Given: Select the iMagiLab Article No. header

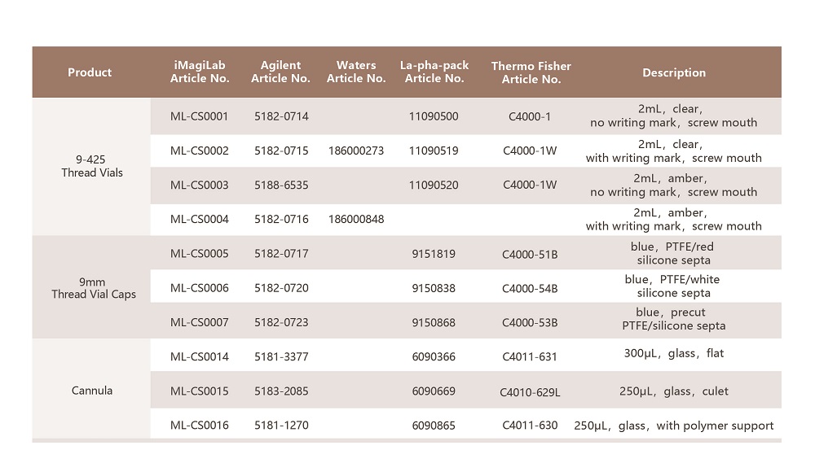Looking at the screenshot, I should coord(199,72).
